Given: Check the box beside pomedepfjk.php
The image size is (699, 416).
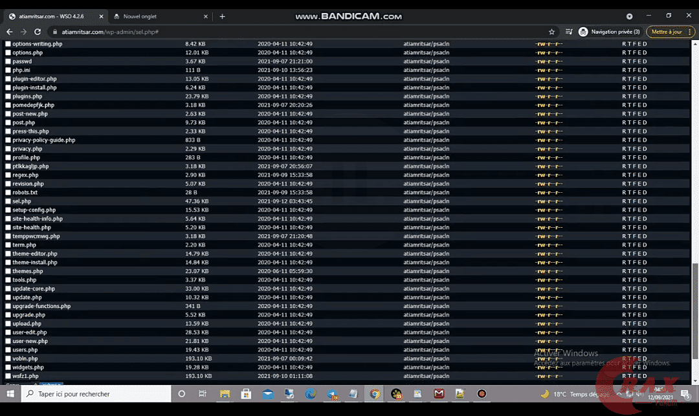Looking at the screenshot, I should pos(8,105).
